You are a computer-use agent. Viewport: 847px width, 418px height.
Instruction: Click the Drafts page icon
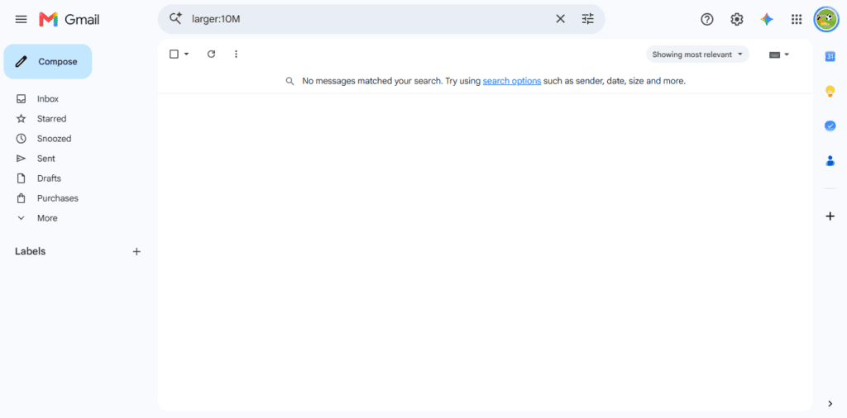coord(21,178)
